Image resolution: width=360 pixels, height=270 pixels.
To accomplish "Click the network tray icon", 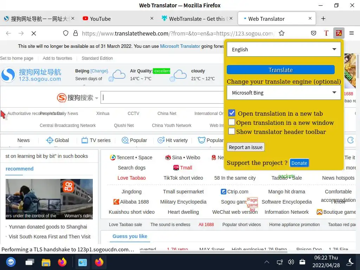I will [x=279, y=262].
